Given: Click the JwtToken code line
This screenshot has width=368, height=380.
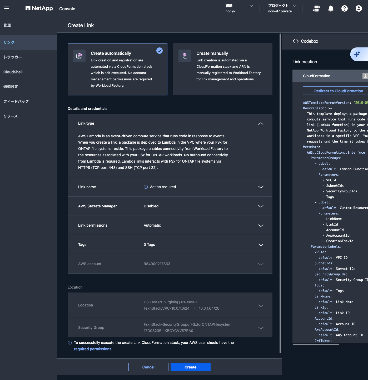Looking at the screenshot, I should click(323, 340).
